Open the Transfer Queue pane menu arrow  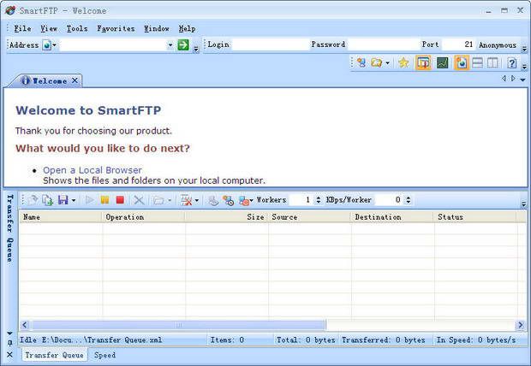click(x=9, y=334)
